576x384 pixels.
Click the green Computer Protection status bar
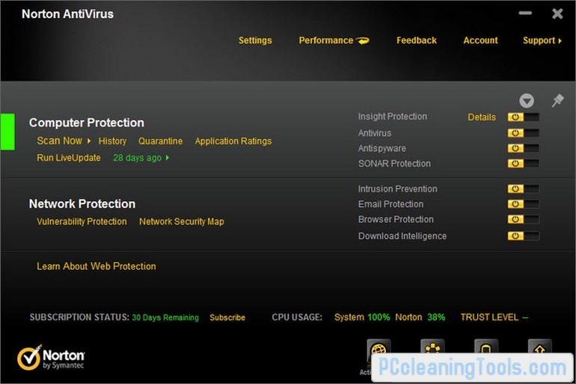7,131
